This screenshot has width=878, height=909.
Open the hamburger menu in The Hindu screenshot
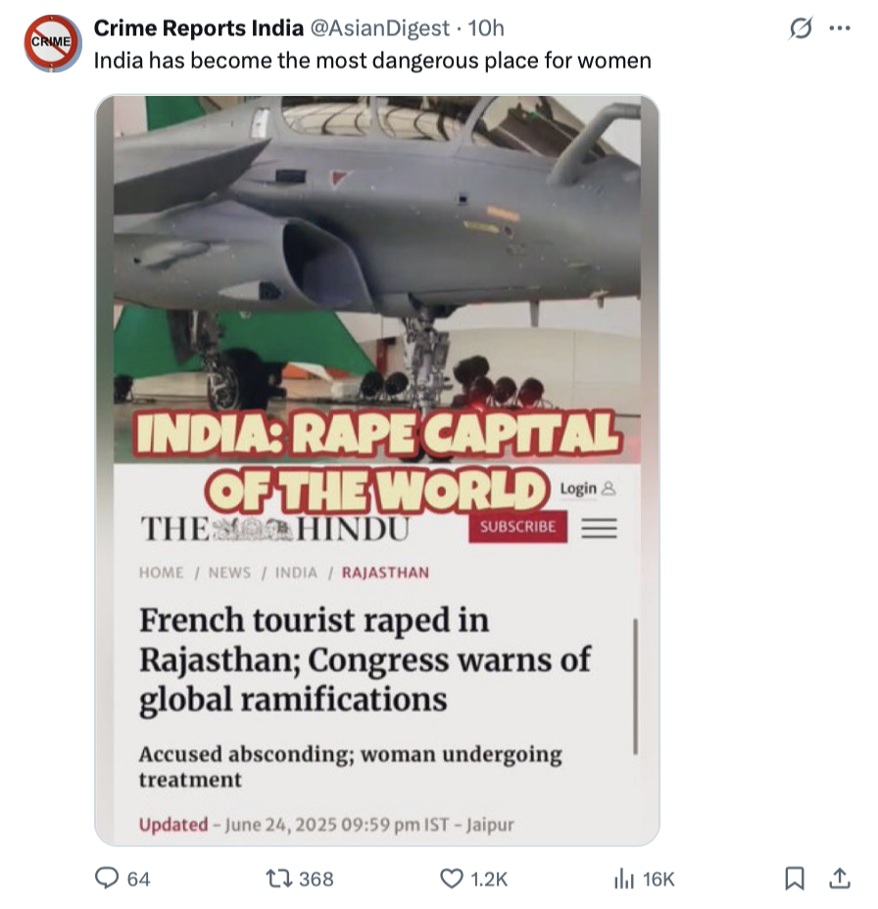coord(599,528)
